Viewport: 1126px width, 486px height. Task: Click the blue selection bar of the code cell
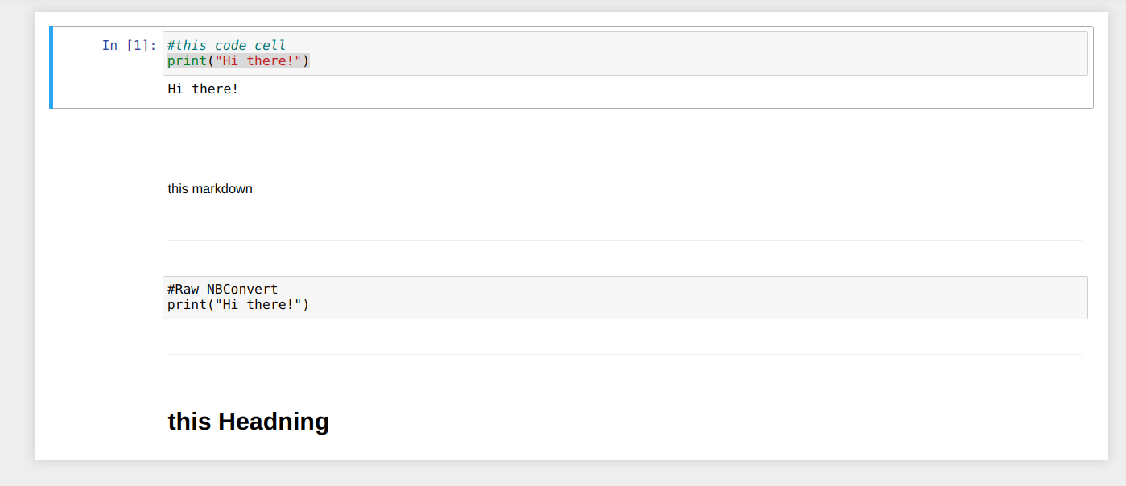(52, 68)
